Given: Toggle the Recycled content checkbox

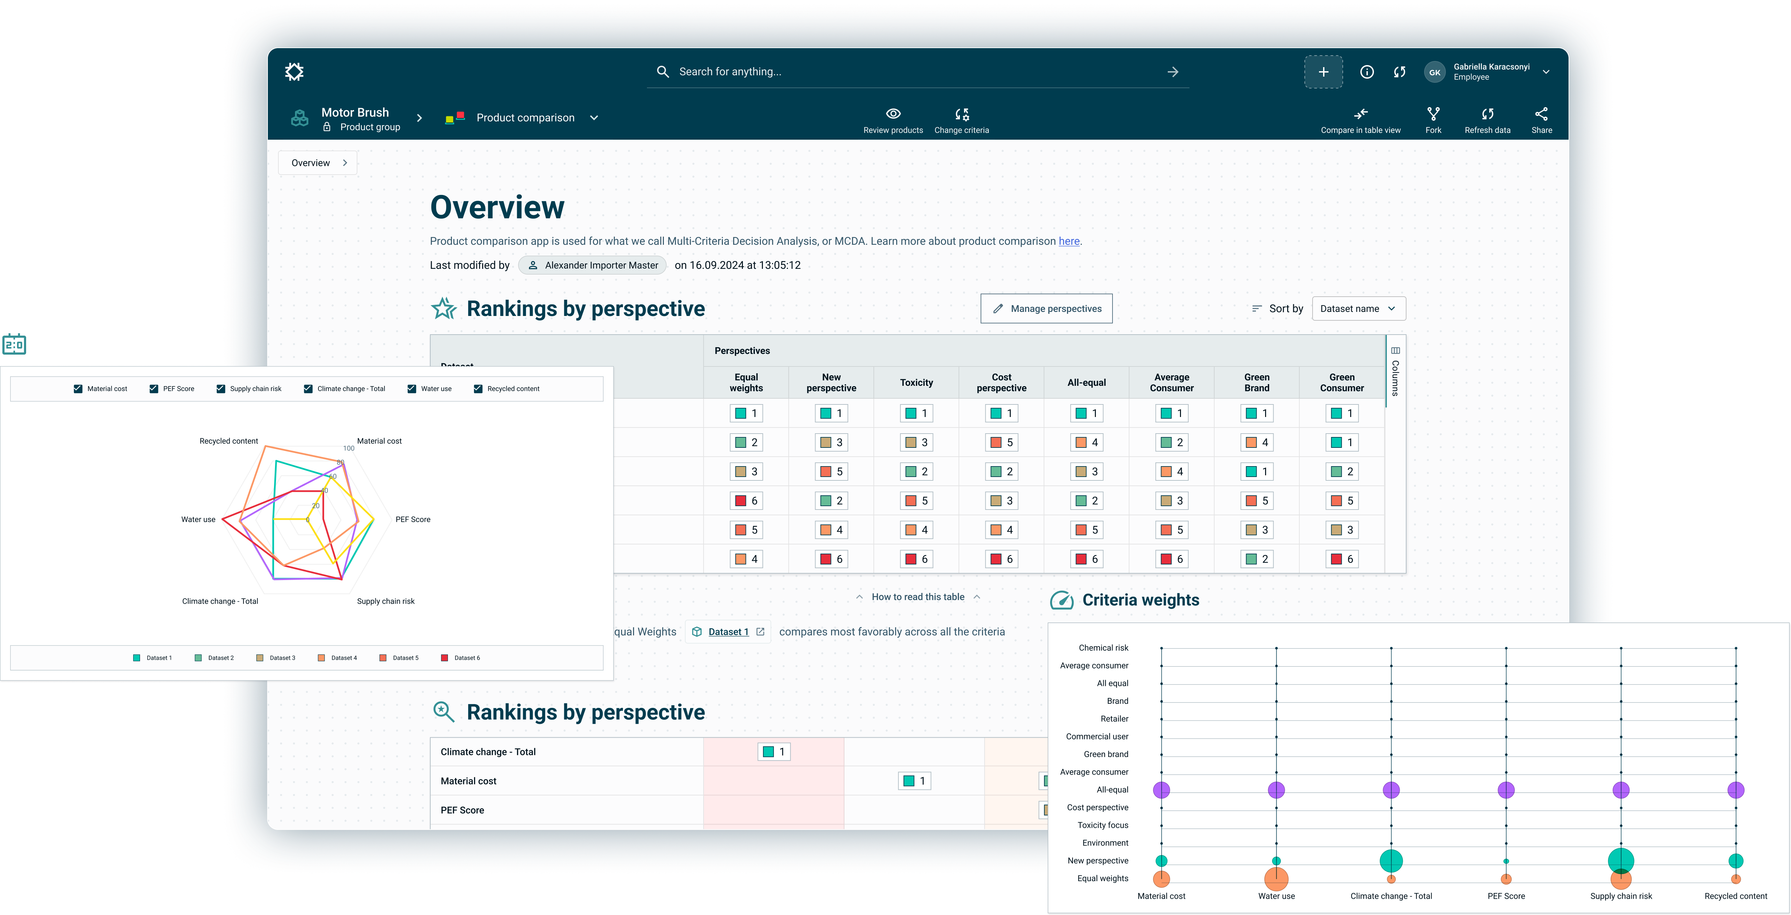Looking at the screenshot, I should 478,389.
